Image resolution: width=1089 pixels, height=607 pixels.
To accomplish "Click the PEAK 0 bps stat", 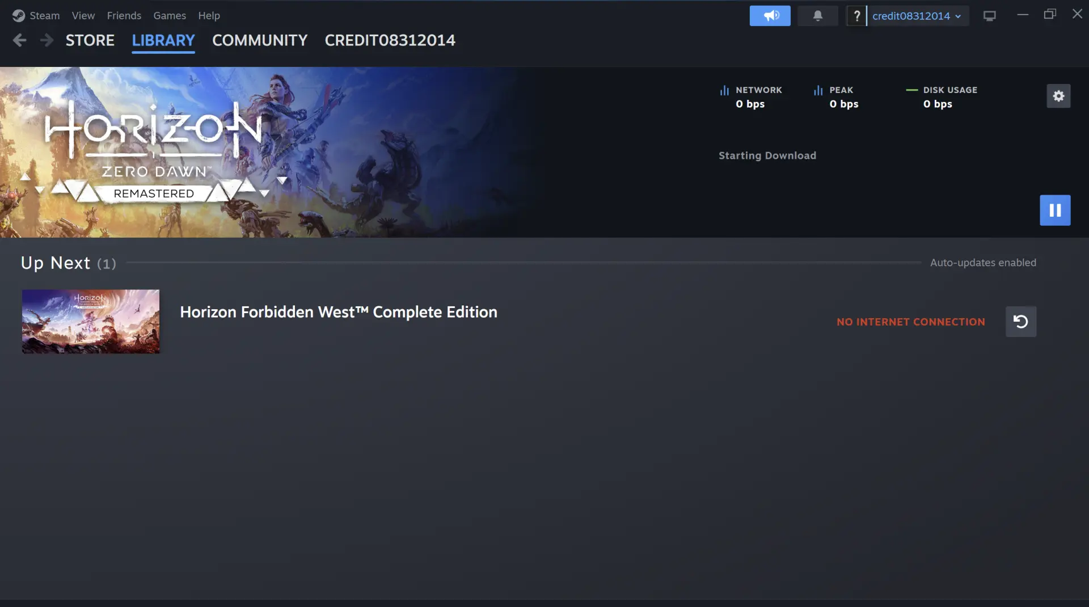I will (x=836, y=97).
